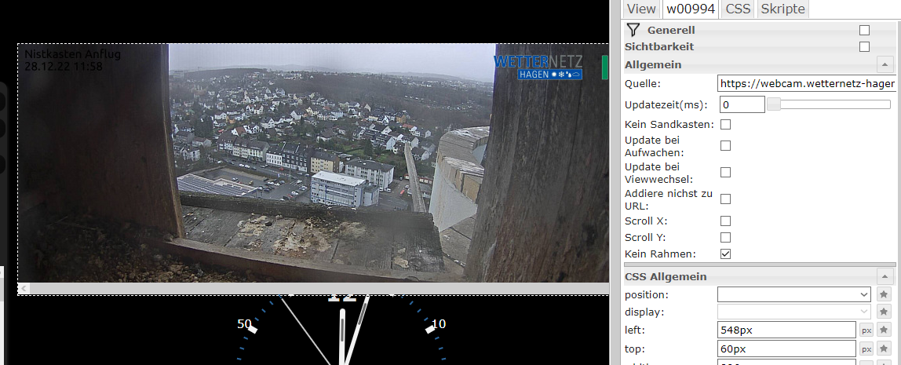Collapse the CSS Allgemein section arrow
This screenshot has height=365, width=901.
pos(885,276)
